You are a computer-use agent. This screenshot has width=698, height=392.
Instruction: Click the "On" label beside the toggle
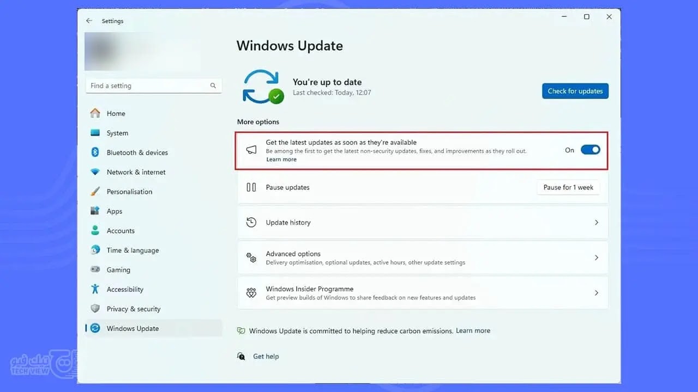coord(569,150)
